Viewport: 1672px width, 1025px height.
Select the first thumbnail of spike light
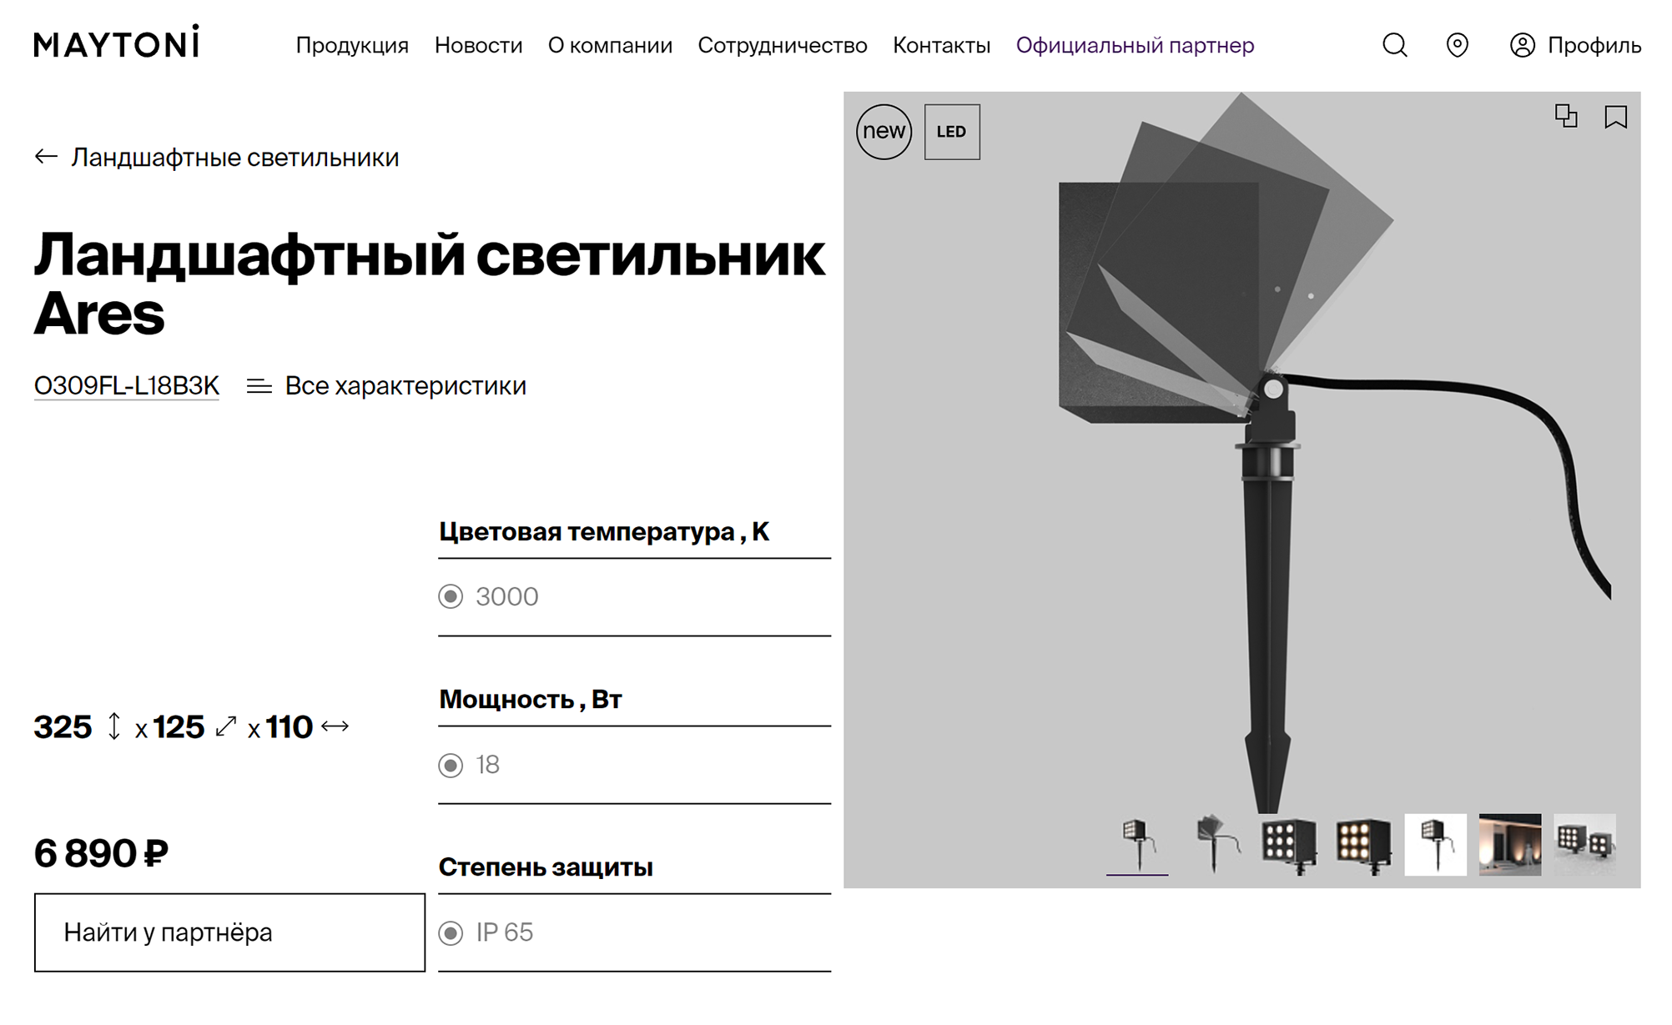[1137, 844]
